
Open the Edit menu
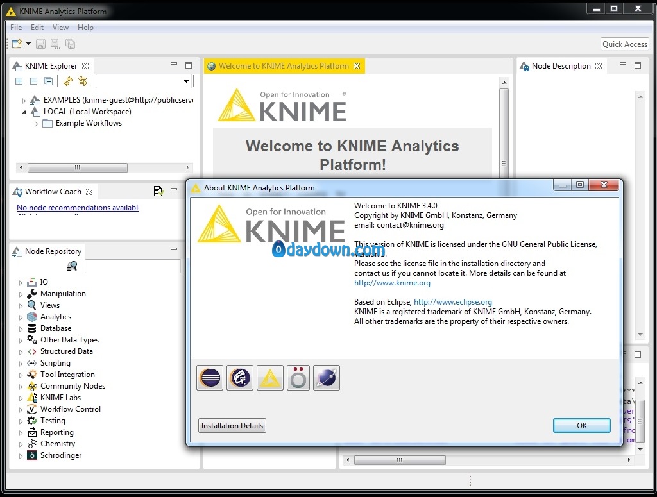tap(37, 27)
